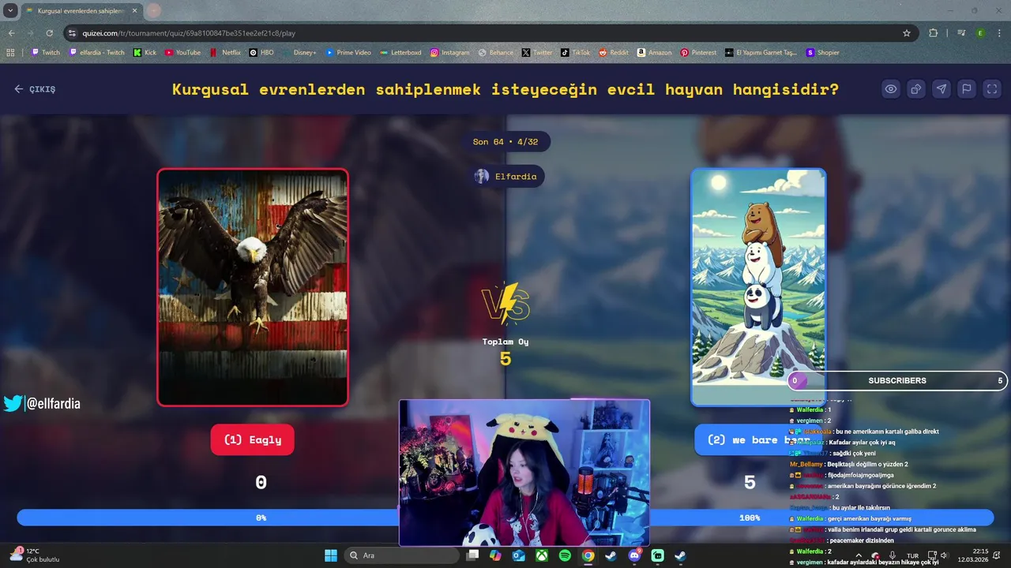
Task: Open the elfardia - Twitch bookmark
Action: point(97,53)
